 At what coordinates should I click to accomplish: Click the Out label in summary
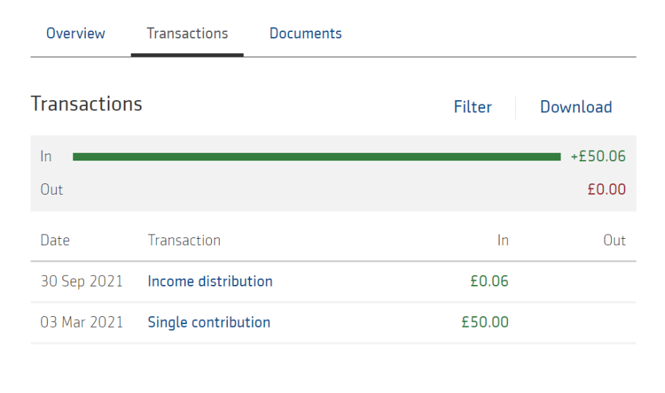click(x=51, y=190)
